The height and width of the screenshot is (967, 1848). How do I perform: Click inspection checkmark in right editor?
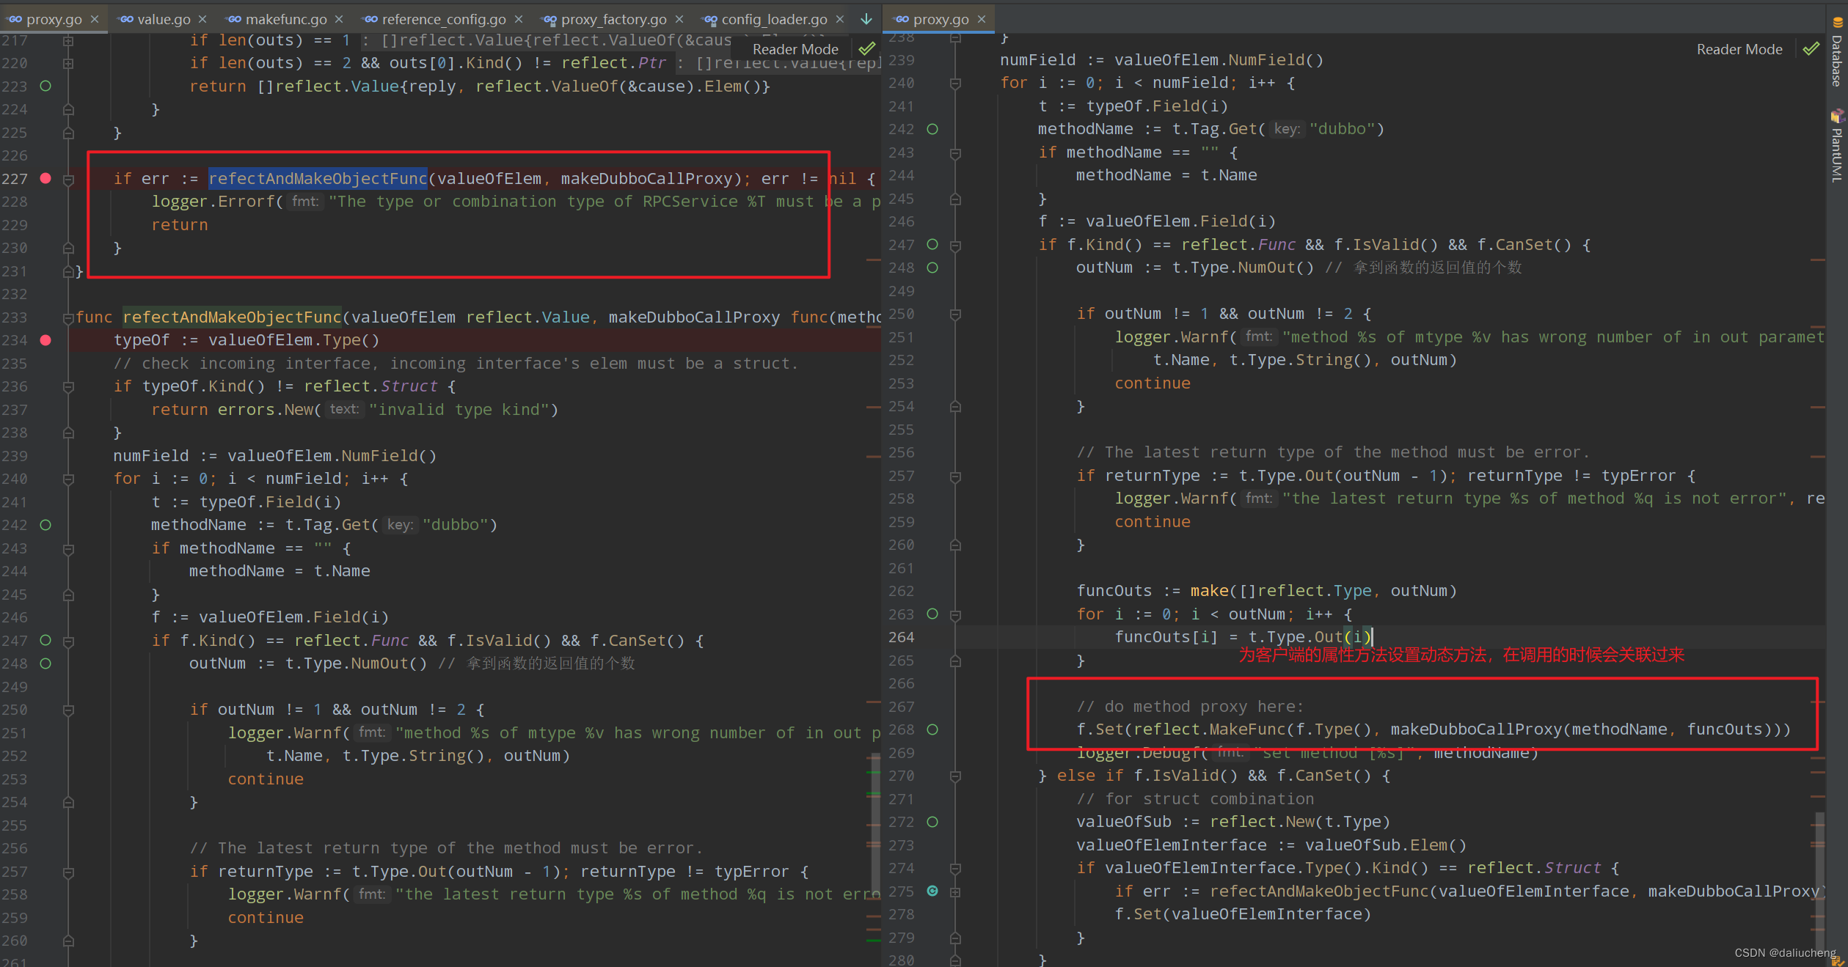pyautogui.click(x=1811, y=49)
